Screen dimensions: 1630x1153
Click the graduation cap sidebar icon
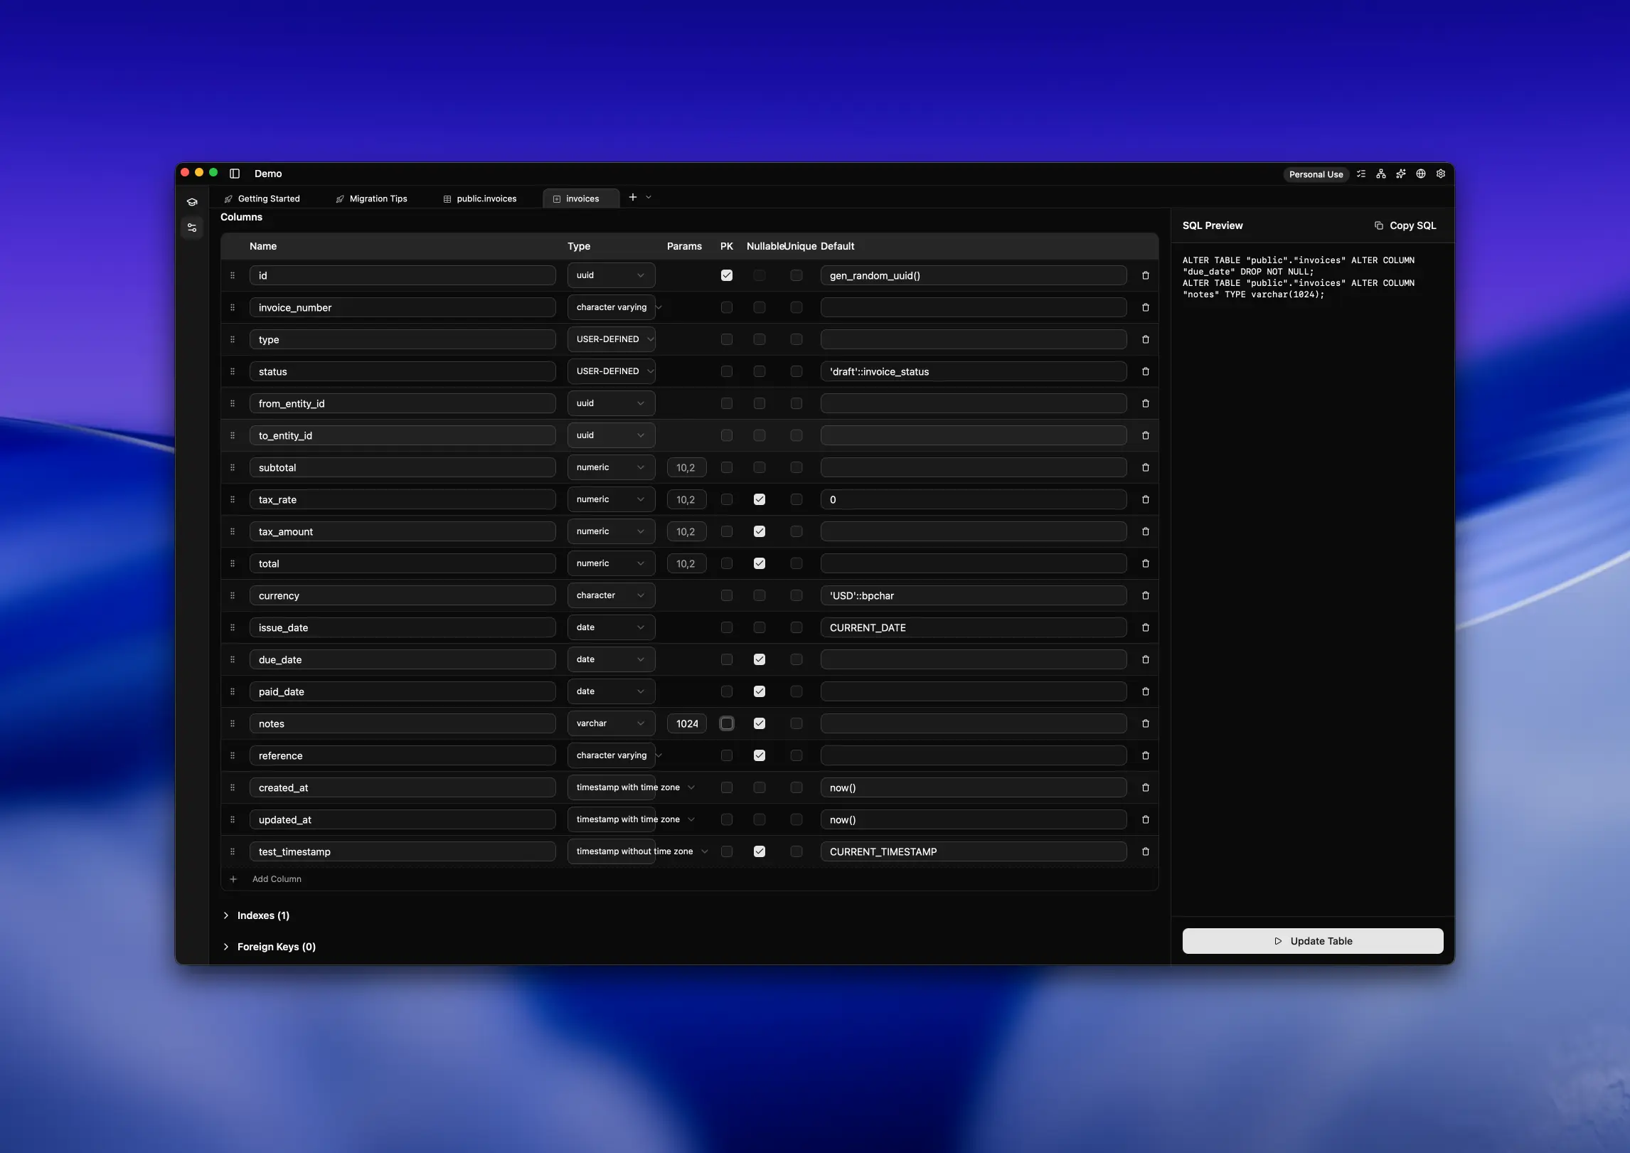[x=192, y=202]
